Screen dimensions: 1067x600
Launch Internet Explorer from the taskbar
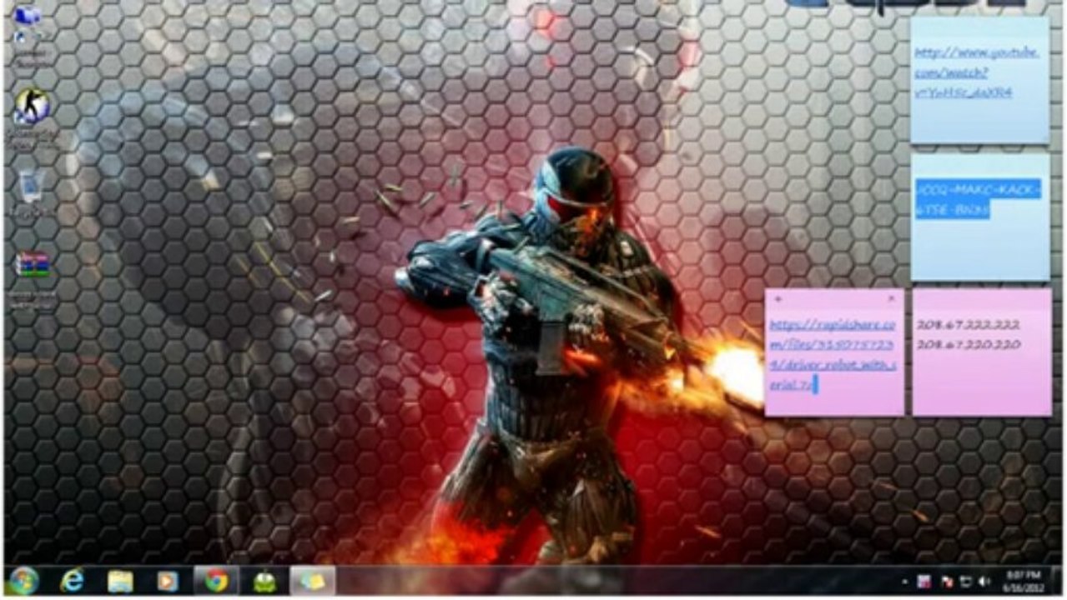point(72,581)
